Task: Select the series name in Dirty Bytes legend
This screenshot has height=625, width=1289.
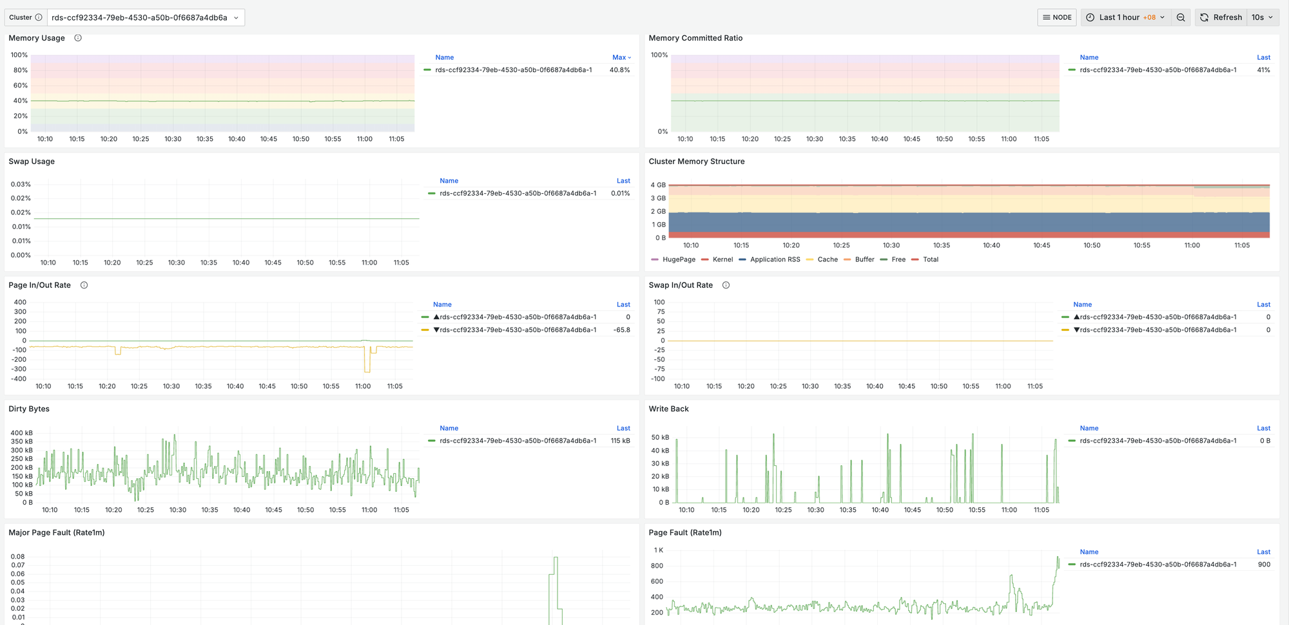Action: pos(518,441)
